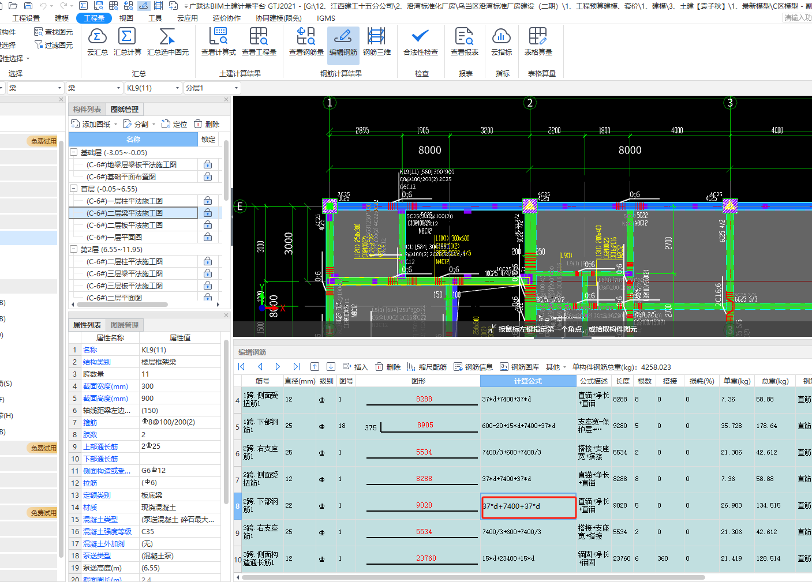The height and width of the screenshot is (582, 812).
Task: Click 查找图元 find element
Action: coord(54,32)
